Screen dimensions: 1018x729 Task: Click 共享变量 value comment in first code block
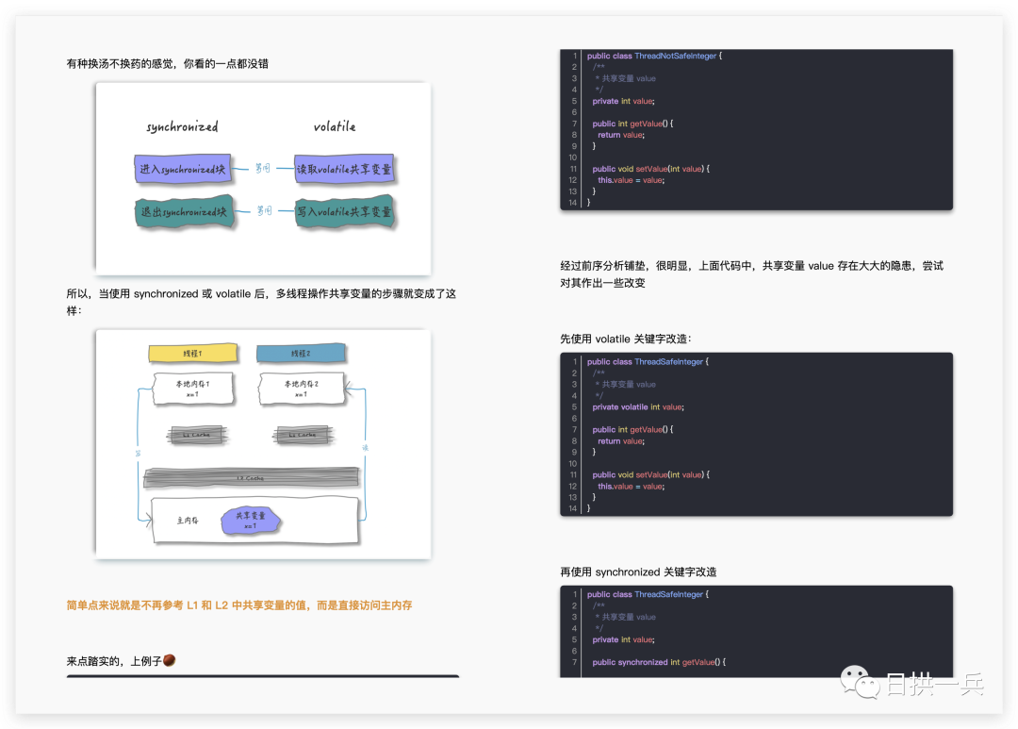pos(626,78)
